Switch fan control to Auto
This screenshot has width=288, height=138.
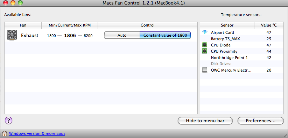pos(122,35)
